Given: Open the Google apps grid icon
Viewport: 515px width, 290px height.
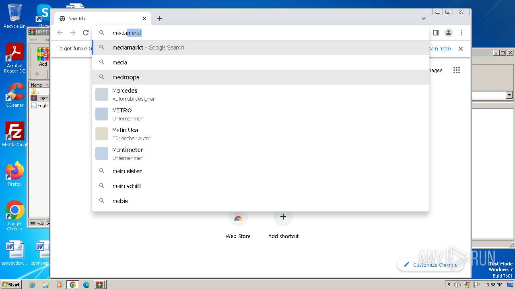Looking at the screenshot, I should [456, 70].
